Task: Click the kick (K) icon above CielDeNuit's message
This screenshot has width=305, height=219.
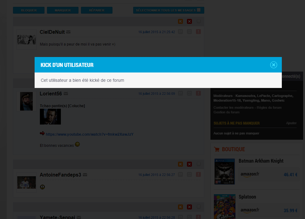Action: (180, 21)
